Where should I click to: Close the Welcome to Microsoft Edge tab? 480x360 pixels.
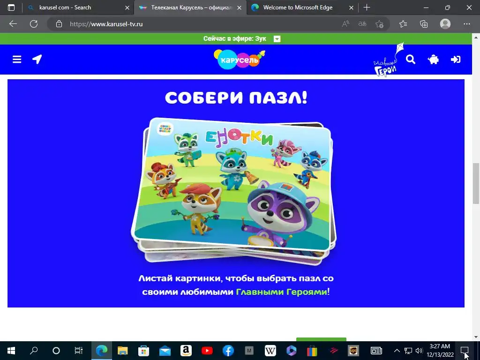tap(352, 8)
